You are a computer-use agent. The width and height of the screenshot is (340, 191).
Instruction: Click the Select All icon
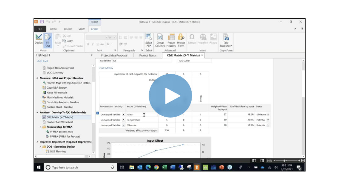point(148,40)
